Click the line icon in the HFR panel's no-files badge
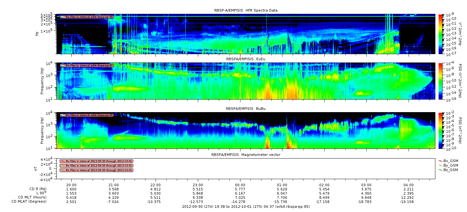The image size is (467, 212). 63,17
